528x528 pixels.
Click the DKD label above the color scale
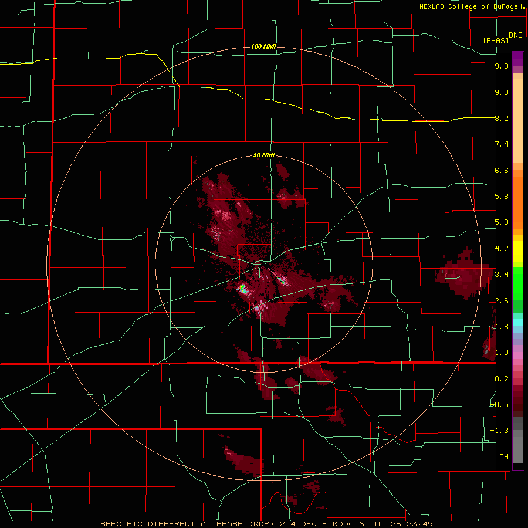[x=516, y=35]
